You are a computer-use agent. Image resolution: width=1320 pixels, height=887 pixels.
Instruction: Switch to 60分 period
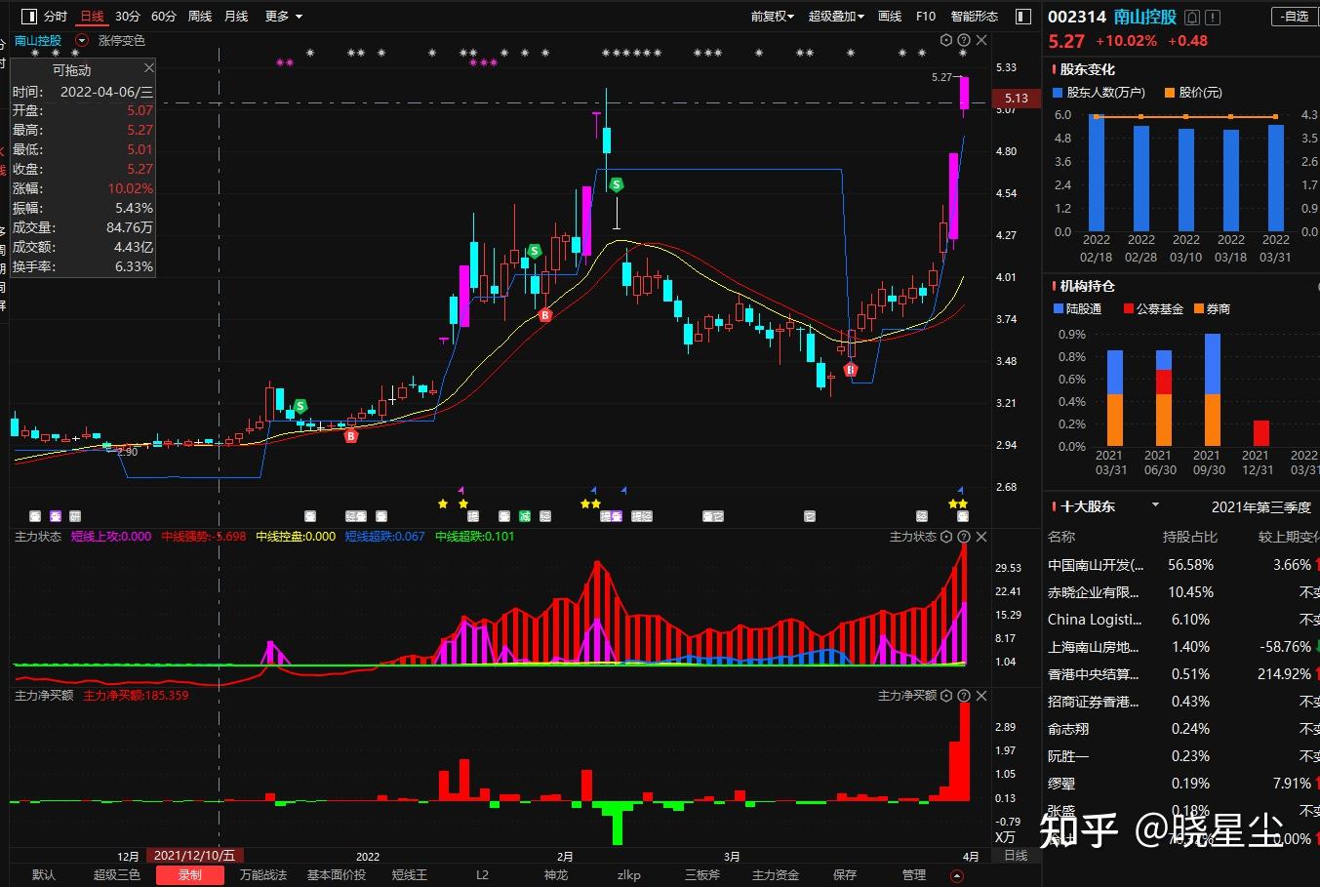[x=164, y=17]
